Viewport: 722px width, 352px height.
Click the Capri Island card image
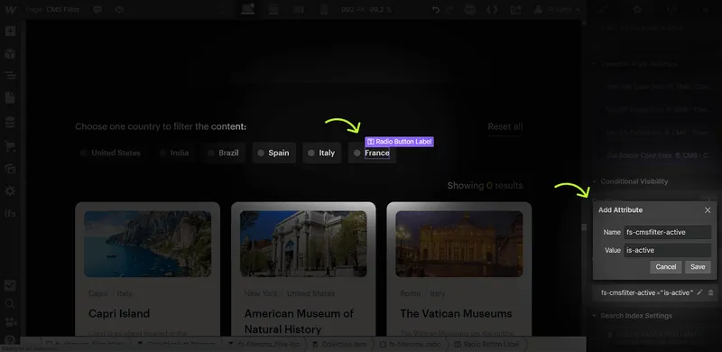[x=147, y=244]
